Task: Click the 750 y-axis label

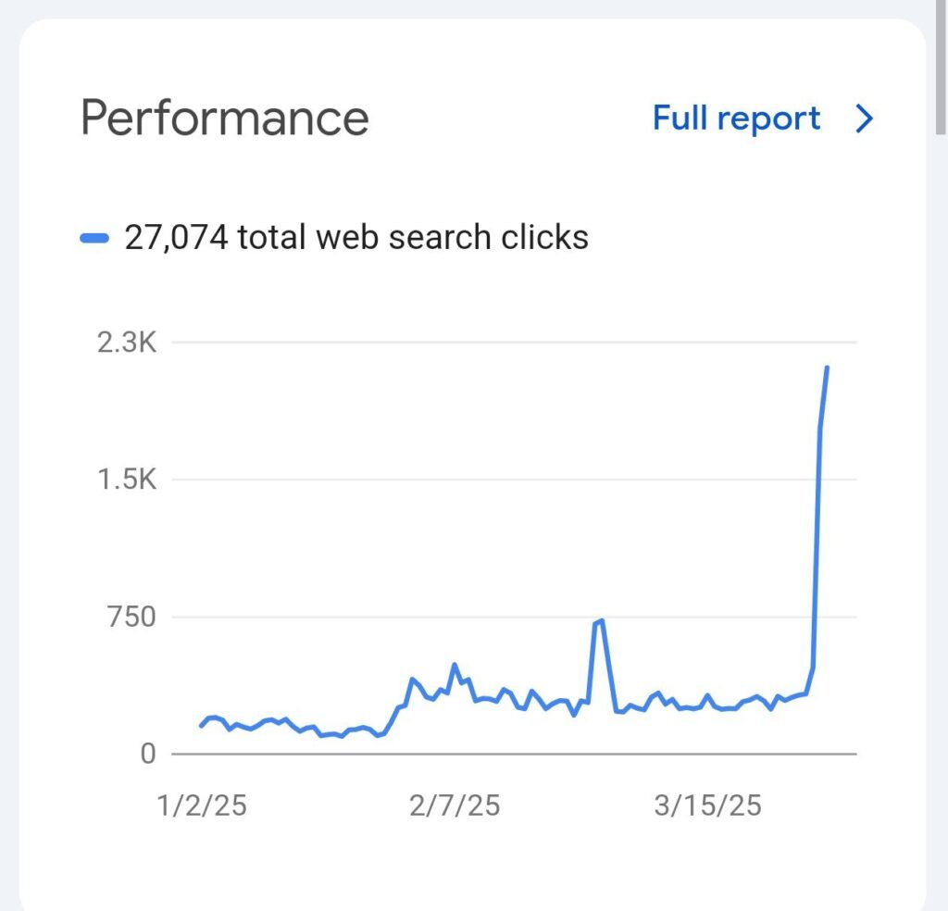Action: tap(131, 617)
